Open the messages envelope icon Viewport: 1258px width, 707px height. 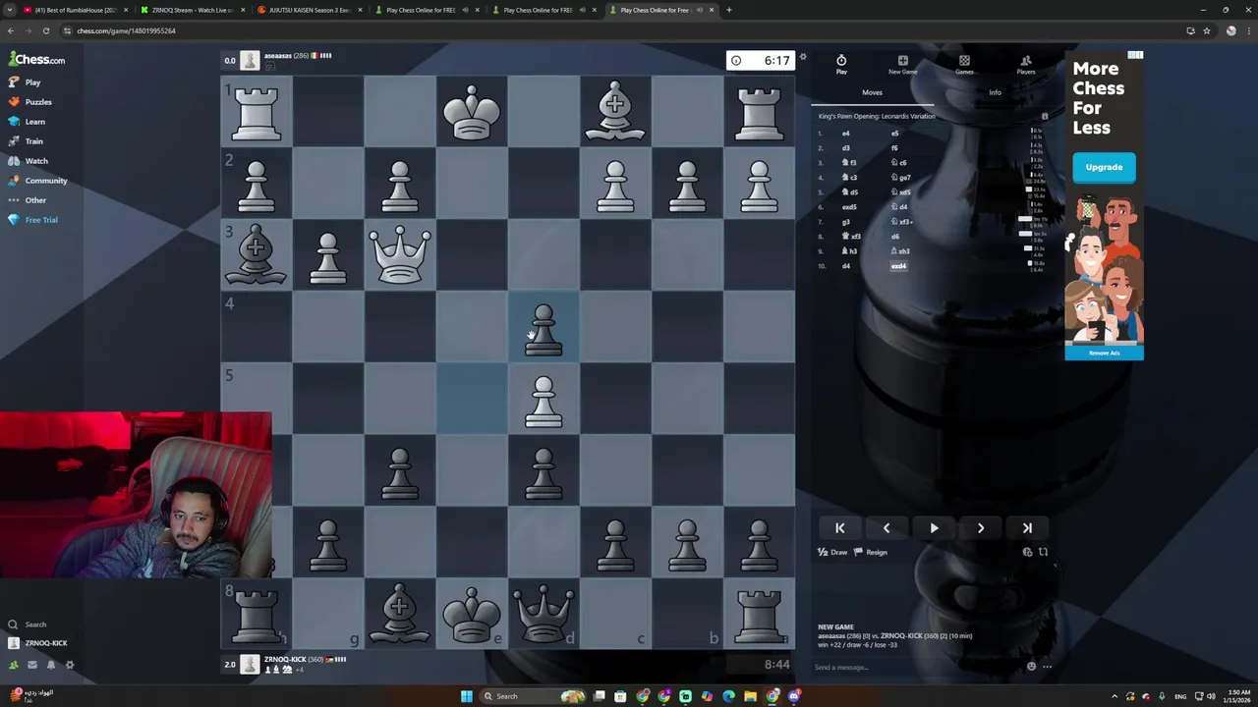tap(32, 665)
